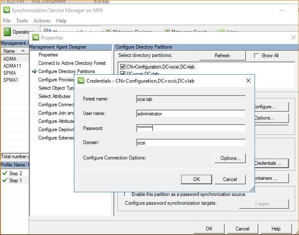Close the Properties dialog with X

point(294,37)
